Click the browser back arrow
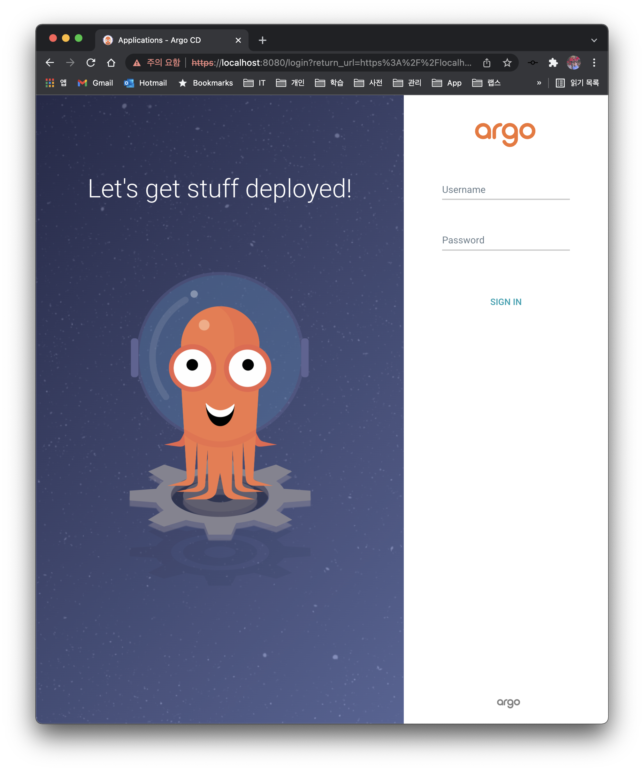 point(50,62)
